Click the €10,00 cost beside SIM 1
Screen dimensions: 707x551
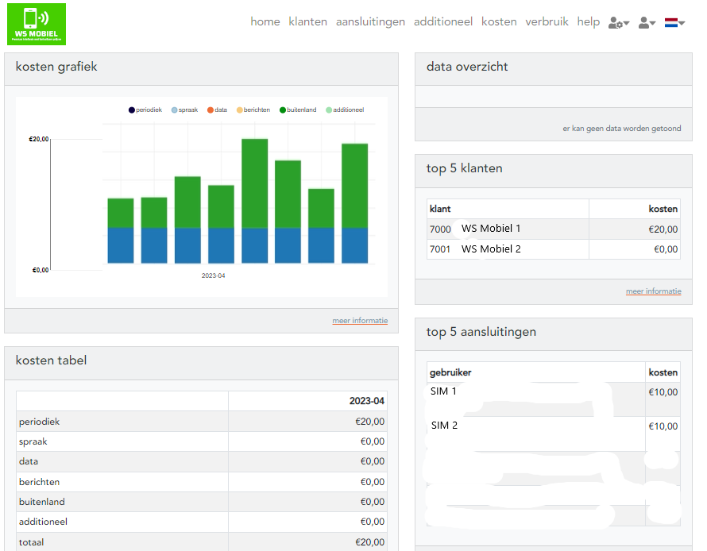[663, 392]
